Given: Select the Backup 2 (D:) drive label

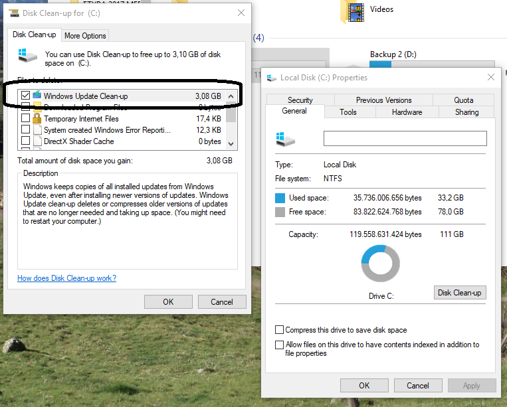Looking at the screenshot, I should point(393,54).
